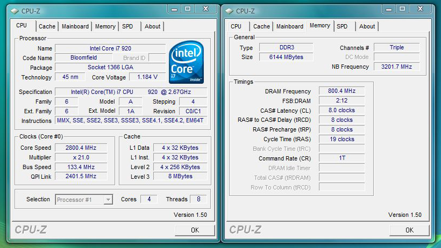Image resolution: width=441 pixels, height=248 pixels.
Task: Minimize the right CPU-Z window
Action: pos(389,9)
